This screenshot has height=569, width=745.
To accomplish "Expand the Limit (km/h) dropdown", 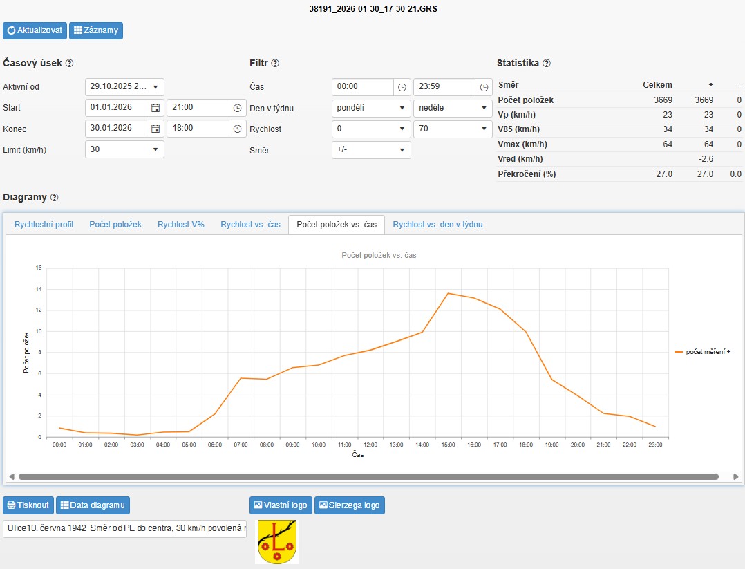I will pyautogui.click(x=124, y=149).
